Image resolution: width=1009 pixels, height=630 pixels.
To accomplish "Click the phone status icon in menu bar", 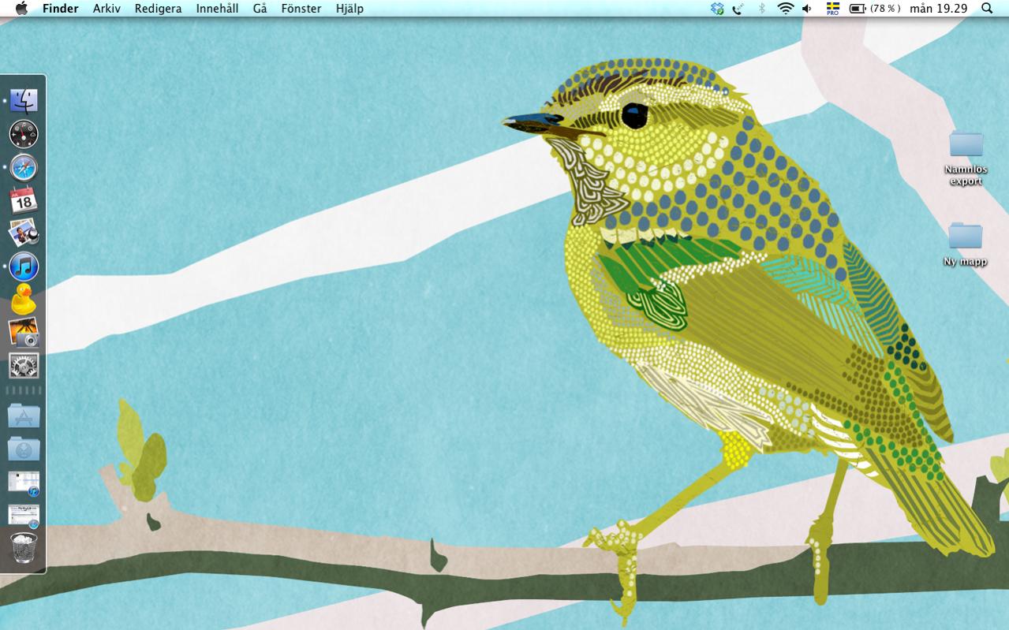I will point(738,9).
